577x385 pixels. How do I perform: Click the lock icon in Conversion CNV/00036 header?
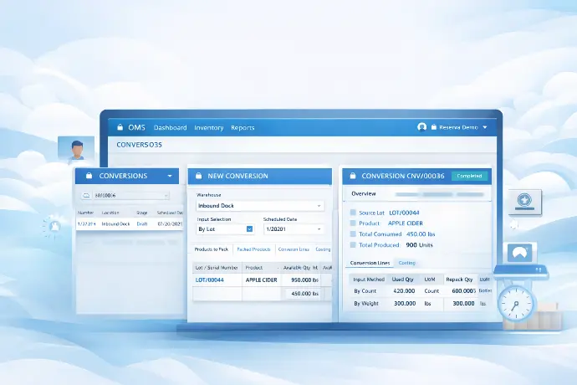353,176
